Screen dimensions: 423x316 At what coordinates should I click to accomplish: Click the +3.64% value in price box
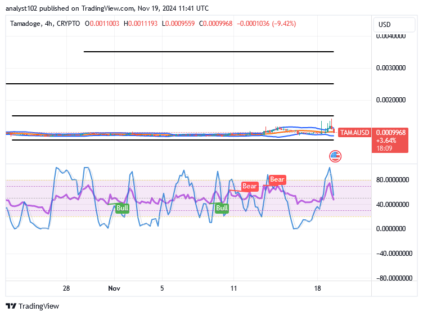pos(386,141)
